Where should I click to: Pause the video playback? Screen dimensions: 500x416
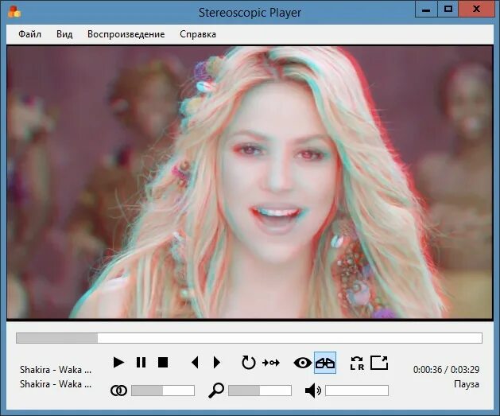point(141,363)
